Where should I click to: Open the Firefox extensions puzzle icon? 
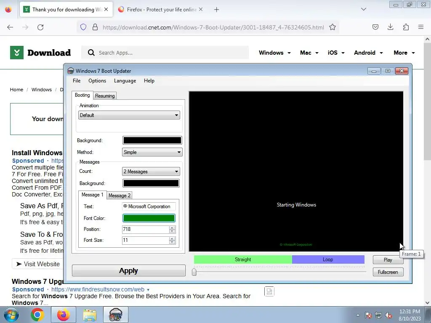[406, 27]
